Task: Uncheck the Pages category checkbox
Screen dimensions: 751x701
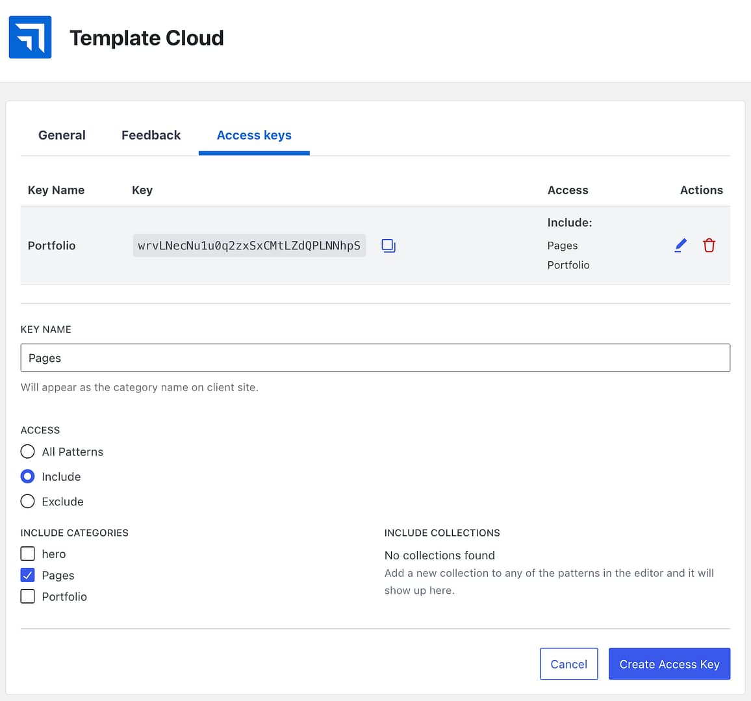Action: click(28, 575)
